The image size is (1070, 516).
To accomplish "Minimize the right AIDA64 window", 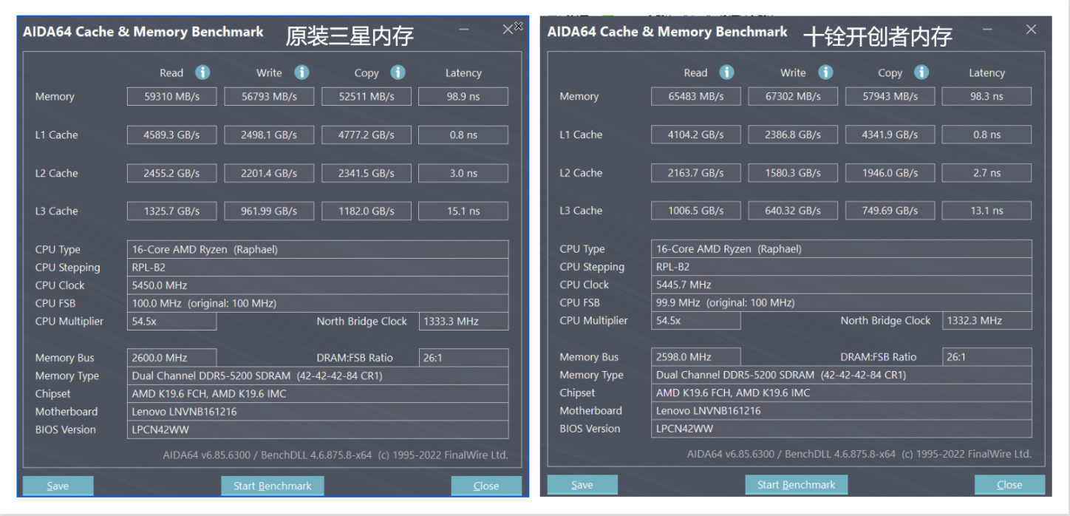I will [x=988, y=30].
